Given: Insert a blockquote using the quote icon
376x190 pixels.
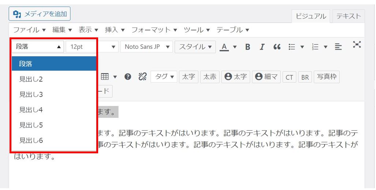Looking at the screenshot, I should point(277,47).
